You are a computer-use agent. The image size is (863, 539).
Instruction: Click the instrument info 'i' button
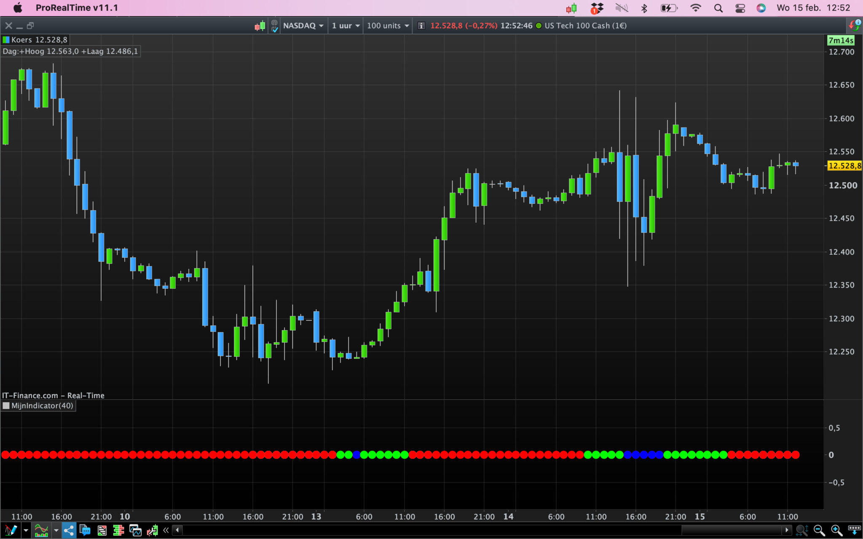[x=421, y=26]
